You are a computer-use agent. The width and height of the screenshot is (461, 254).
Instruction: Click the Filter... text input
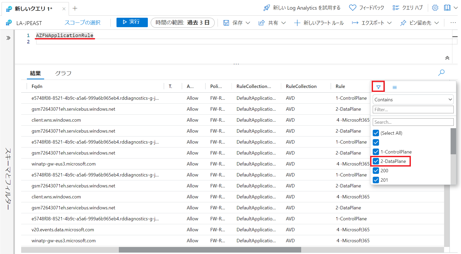pyautogui.click(x=413, y=110)
